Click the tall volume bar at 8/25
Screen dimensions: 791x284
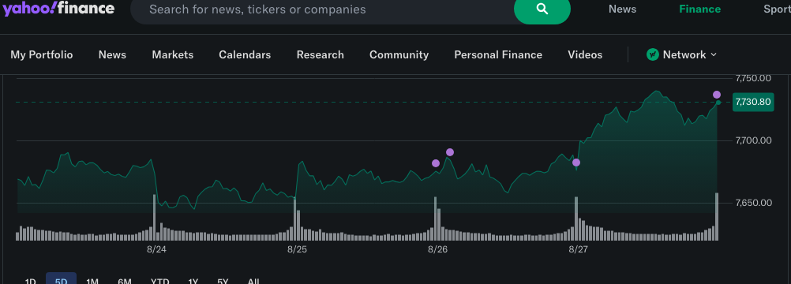click(x=295, y=219)
